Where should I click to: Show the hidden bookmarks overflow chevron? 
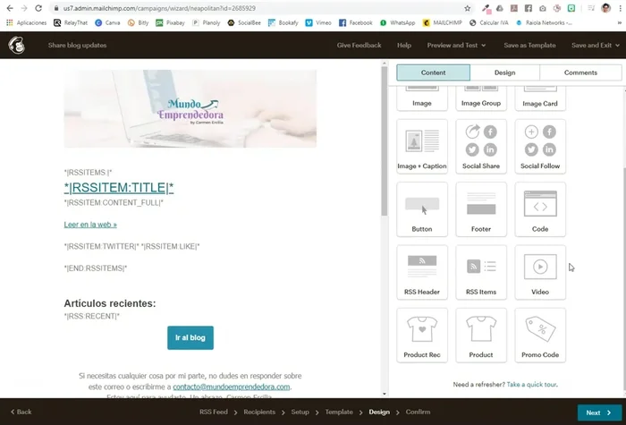click(x=620, y=22)
